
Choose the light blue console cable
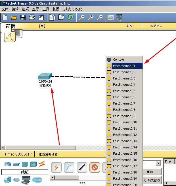[x=69, y=167]
